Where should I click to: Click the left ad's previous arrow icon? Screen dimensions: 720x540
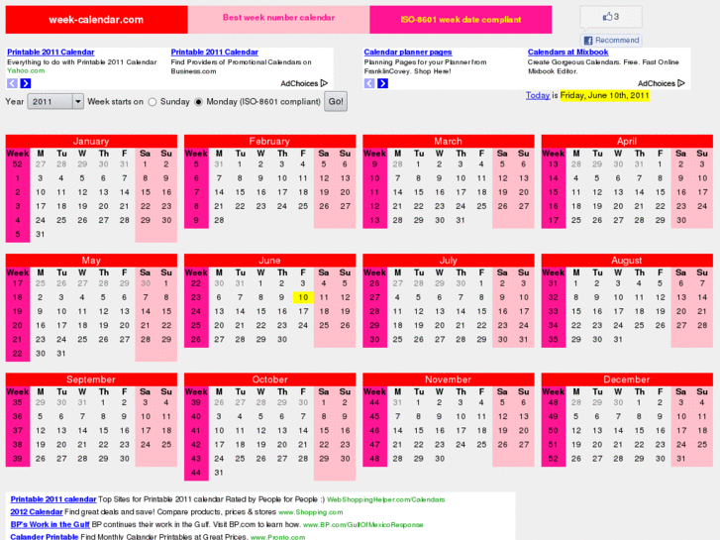click(x=13, y=83)
